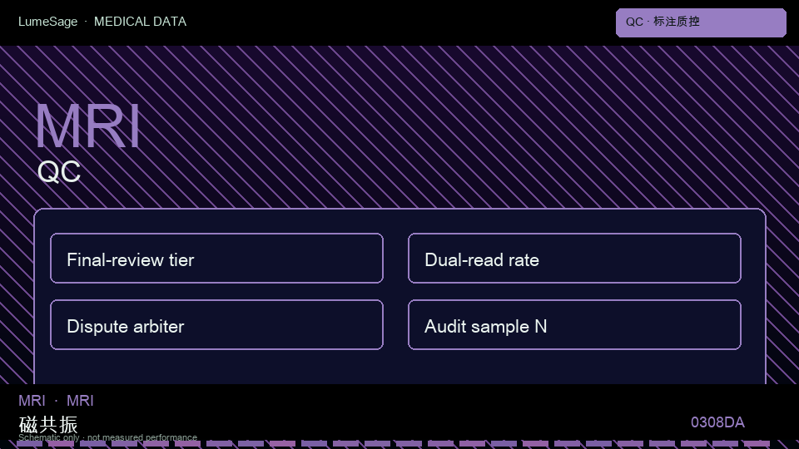Click the 0308DA code label
The height and width of the screenshot is (449, 799).
(x=717, y=422)
